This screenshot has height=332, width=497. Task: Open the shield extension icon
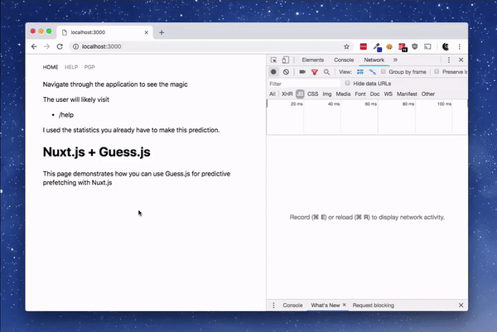click(415, 46)
